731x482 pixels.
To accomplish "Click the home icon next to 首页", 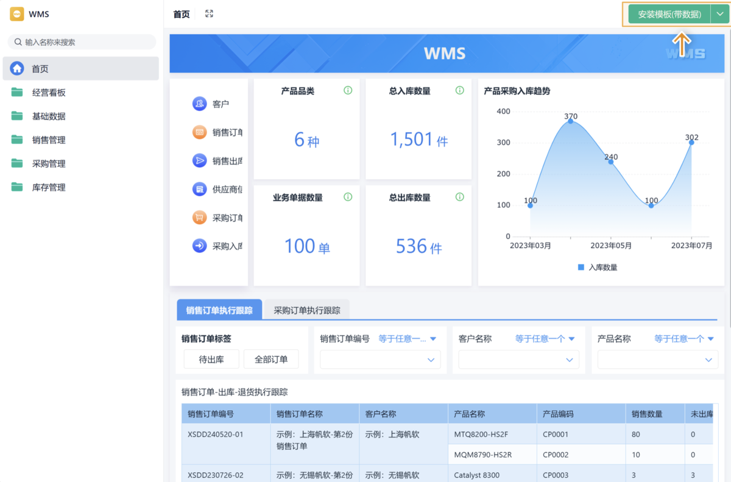I will click(17, 68).
